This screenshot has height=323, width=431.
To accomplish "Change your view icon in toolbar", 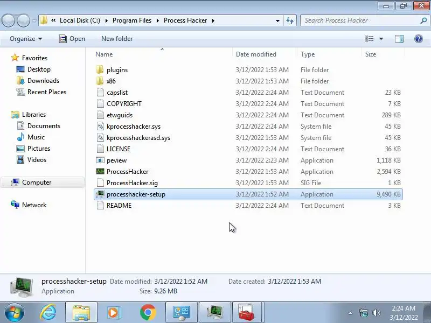I will pos(369,39).
